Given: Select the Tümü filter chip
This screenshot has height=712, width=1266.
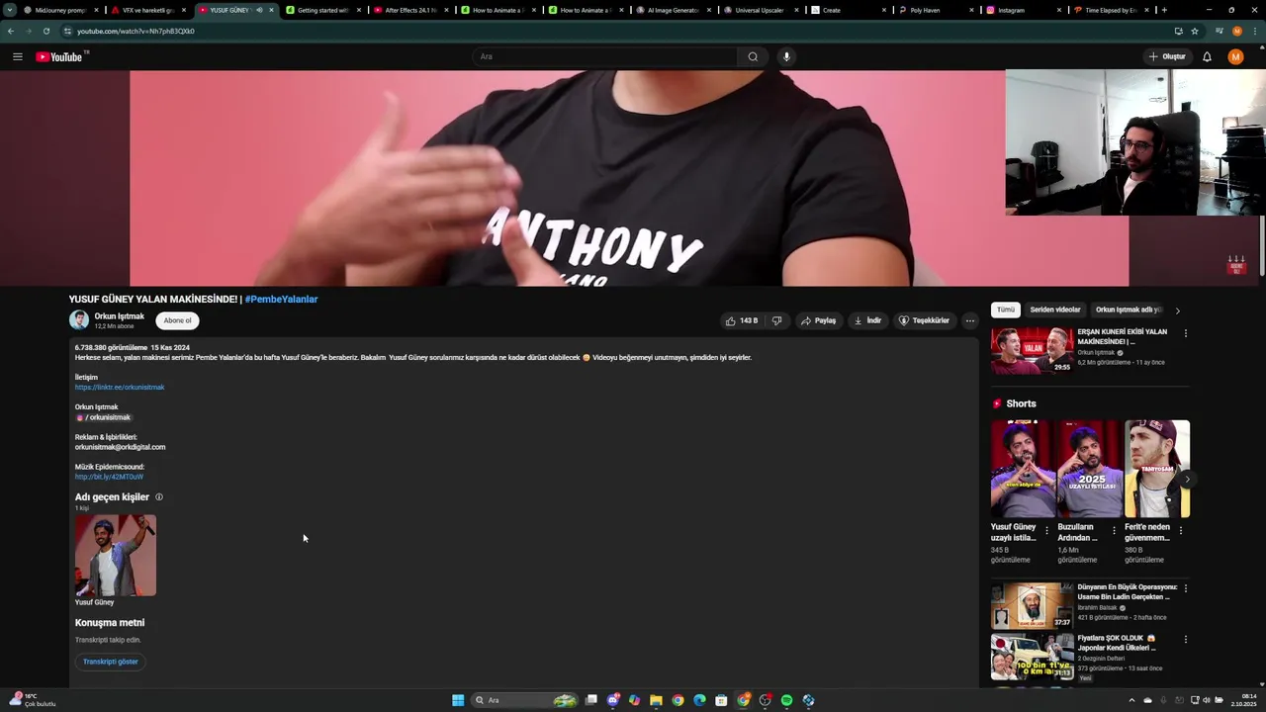Looking at the screenshot, I should (x=1006, y=310).
